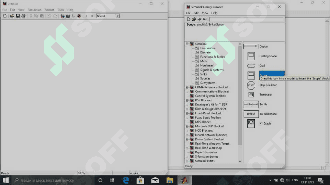The height and width of the screenshot is (185, 330).
Task: Open the debugger toolbar icon
Action: click(79, 16)
